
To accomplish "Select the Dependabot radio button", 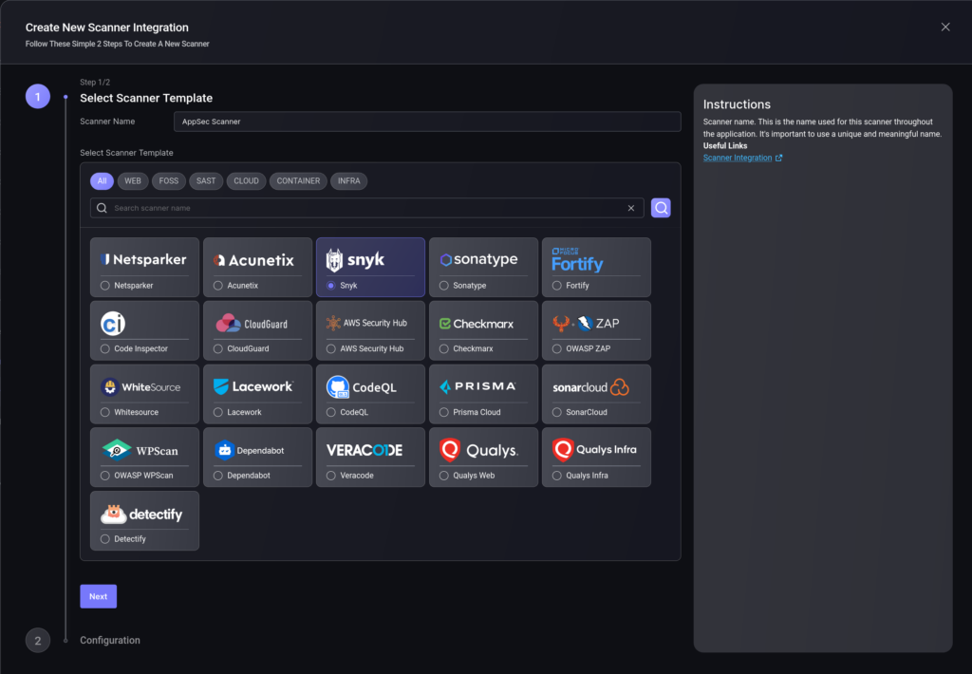I will click(218, 475).
